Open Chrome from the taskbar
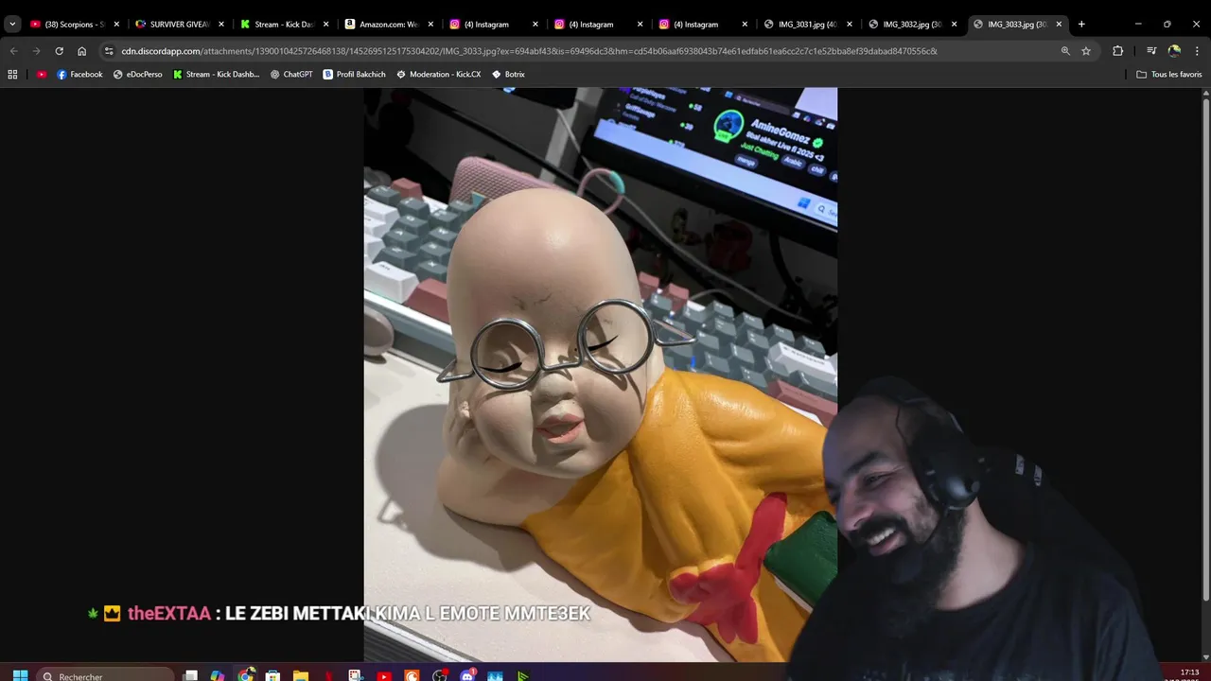 245,675
